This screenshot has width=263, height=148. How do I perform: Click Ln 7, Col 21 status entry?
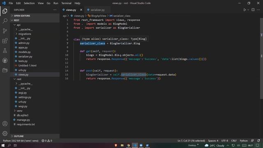point(191,141)
